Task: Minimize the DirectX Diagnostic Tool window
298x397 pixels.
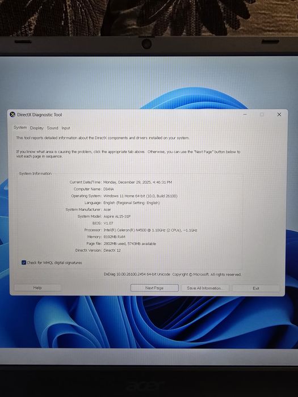Action: [x=245, y=115]
